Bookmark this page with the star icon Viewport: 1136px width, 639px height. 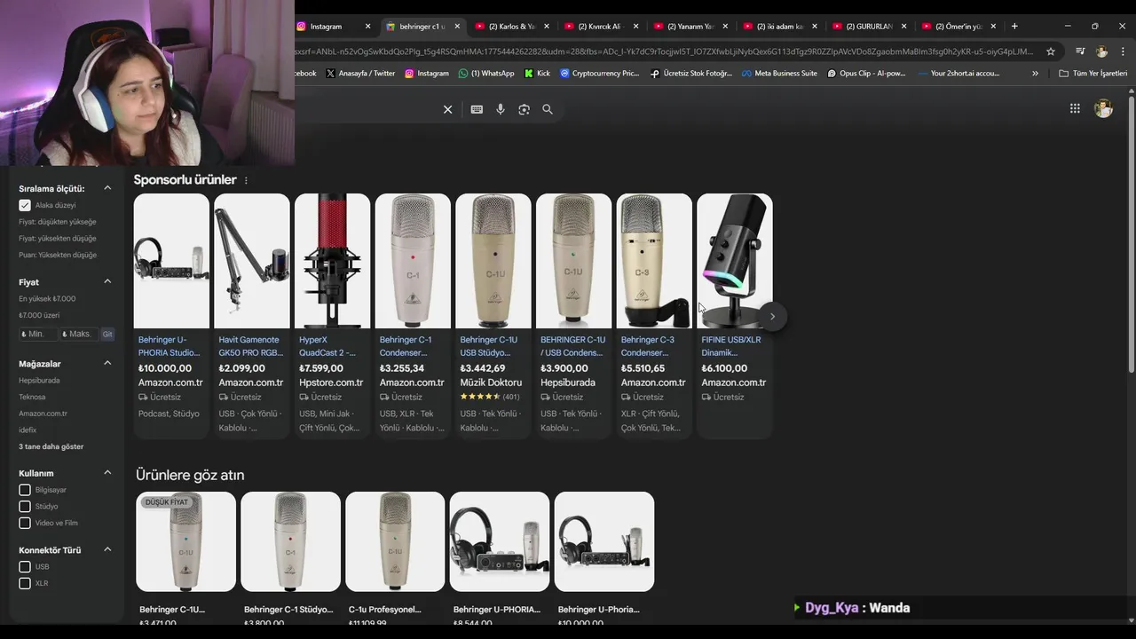pyautogui.click(x=1051, y=51)
